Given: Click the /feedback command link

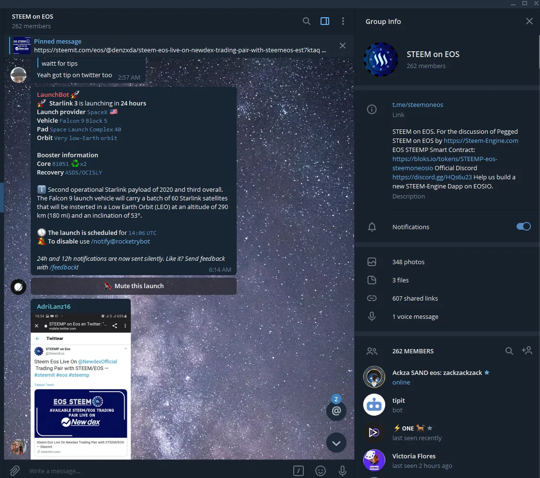Looking at the screenshot, I should [x=63, y=267].
